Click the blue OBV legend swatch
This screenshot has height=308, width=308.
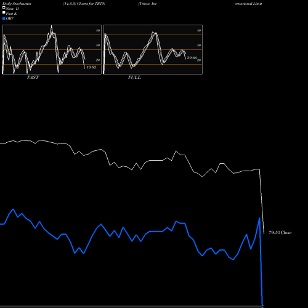pyautogui.click(x=4, y=18)
